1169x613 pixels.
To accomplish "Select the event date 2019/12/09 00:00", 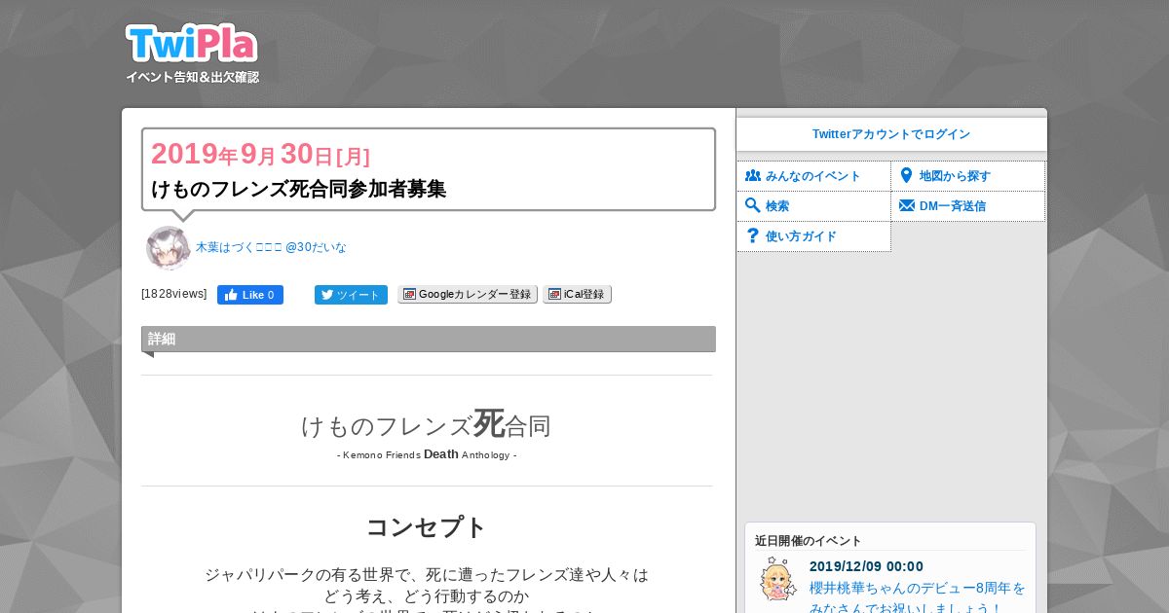I will click(x=866, y=566).
